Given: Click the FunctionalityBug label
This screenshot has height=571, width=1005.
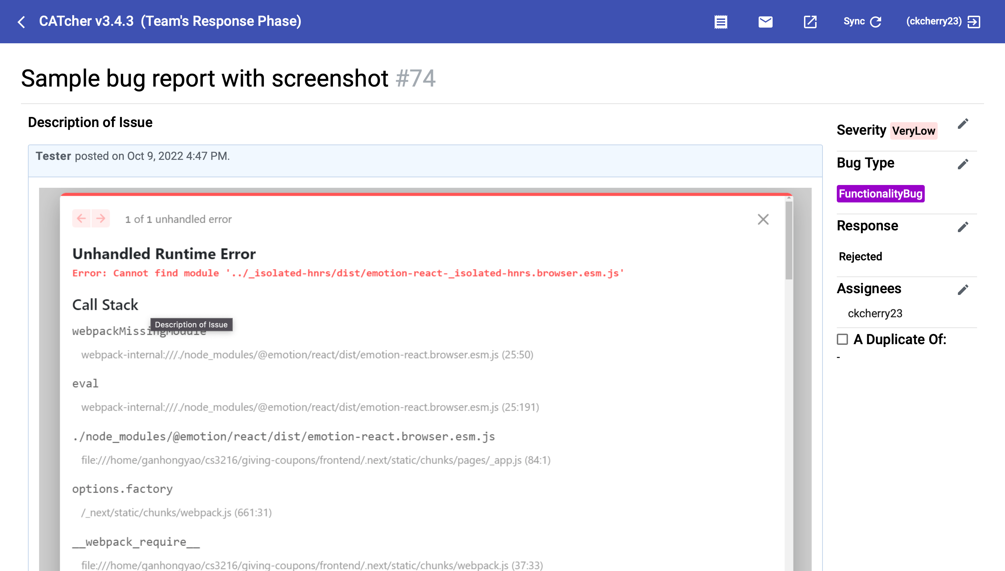Looking at the screenshot, I should (x=880, y=193).
